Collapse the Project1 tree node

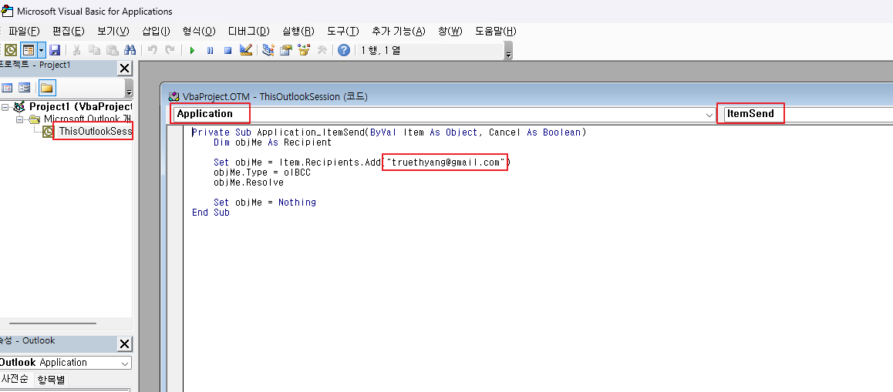(x=5, y=106)
